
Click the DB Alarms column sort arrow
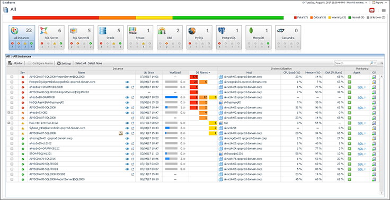click(x=209, y=72)
